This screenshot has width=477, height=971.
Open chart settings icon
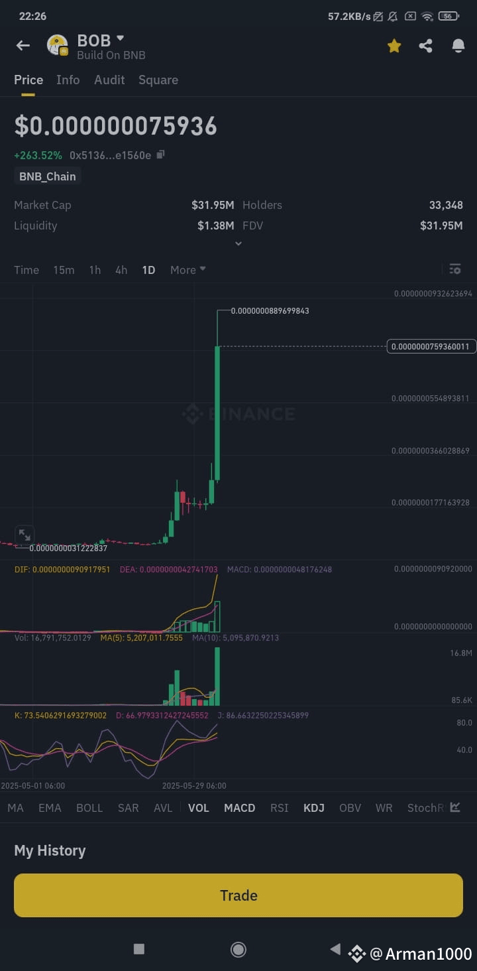tap(455, 269)
